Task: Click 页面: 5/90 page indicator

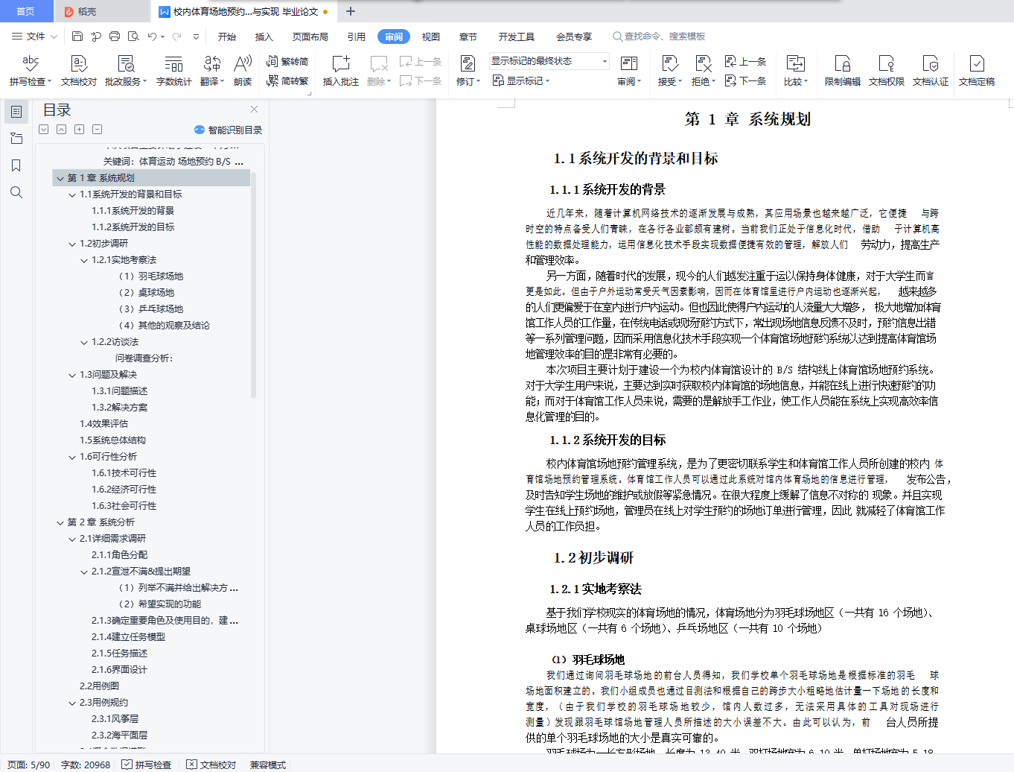Action: [x=29, y=765]
